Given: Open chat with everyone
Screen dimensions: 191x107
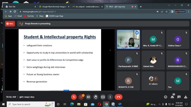Looking at the screenshot, I should click(x=179, y=97).
